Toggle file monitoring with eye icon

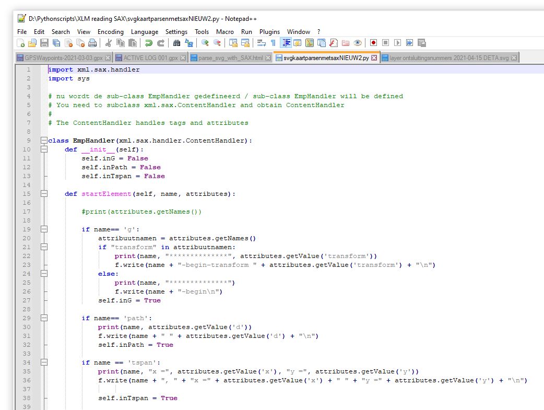[358, 43]
